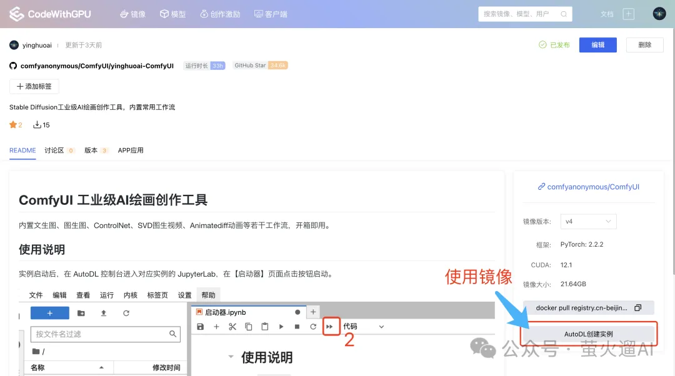Click the star favorite icon
The height and width of the screenshot is (376, 675).
tap(13, 125)
